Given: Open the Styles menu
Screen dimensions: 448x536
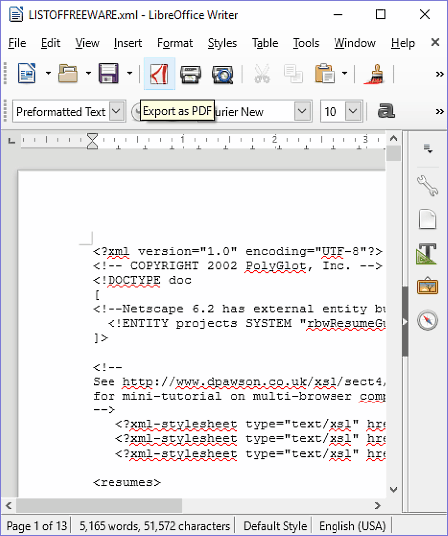Looking at the screenshot, I should pyautogui.click(x=222, y=43).
